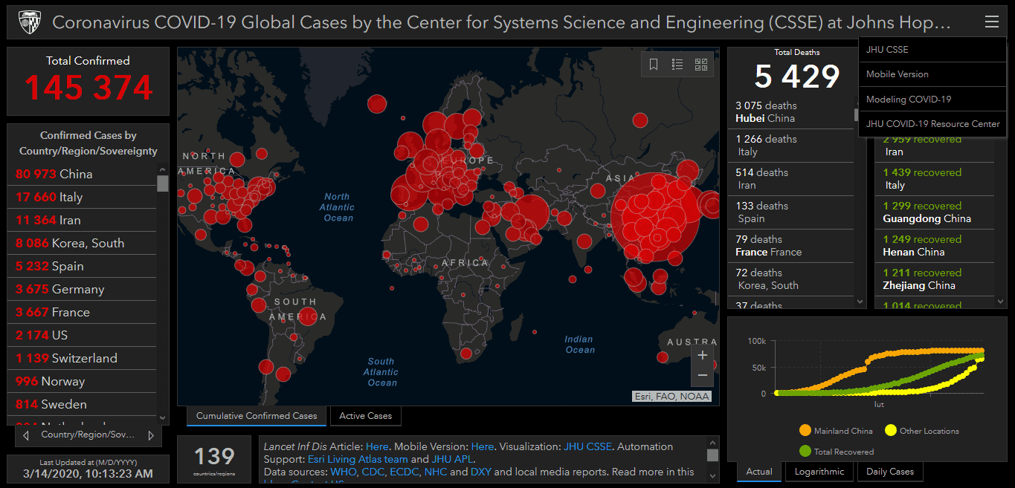This screenshot has height=488, width=1015.
Task: Toggle Total Recovered legend marker on chart
Action: 805,451
